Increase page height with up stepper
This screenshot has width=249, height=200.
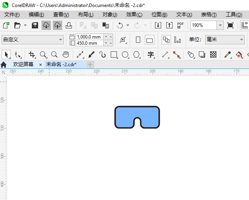pos(111,43)
